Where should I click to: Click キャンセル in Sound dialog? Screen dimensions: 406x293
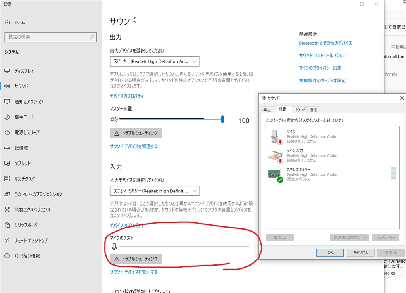click(360, 253)
